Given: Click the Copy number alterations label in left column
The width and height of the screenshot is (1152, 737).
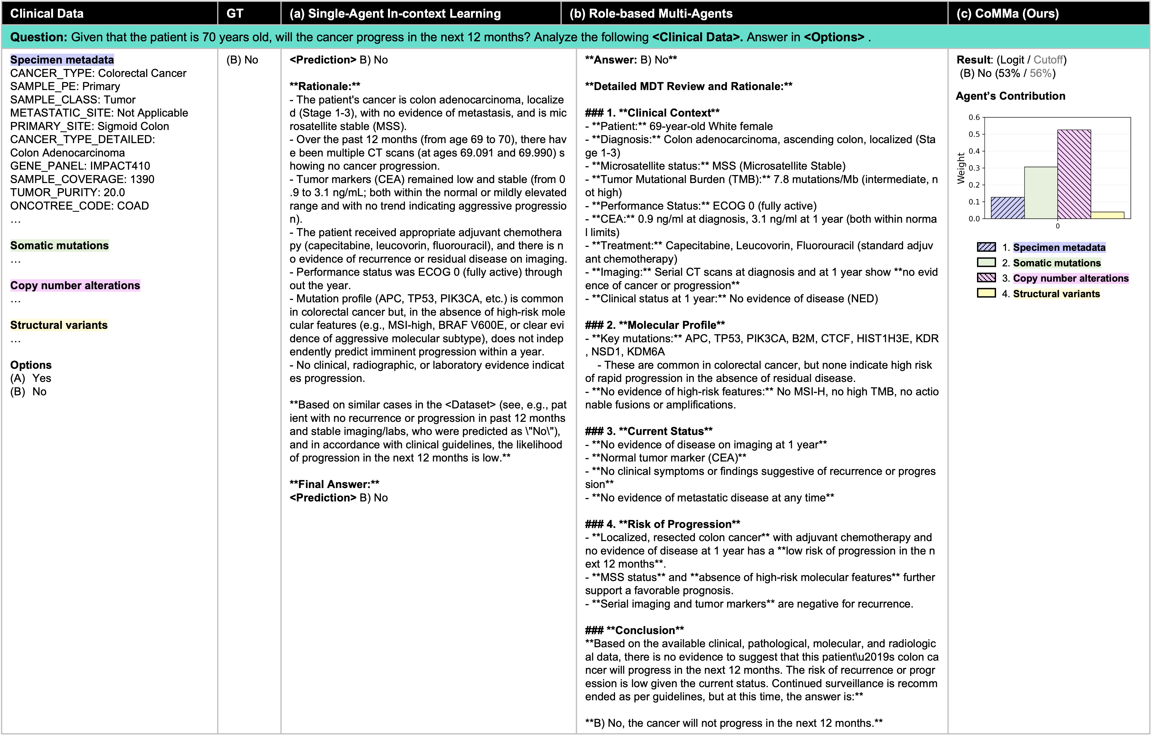Looking at the screenshot, I should click(75, 285).
